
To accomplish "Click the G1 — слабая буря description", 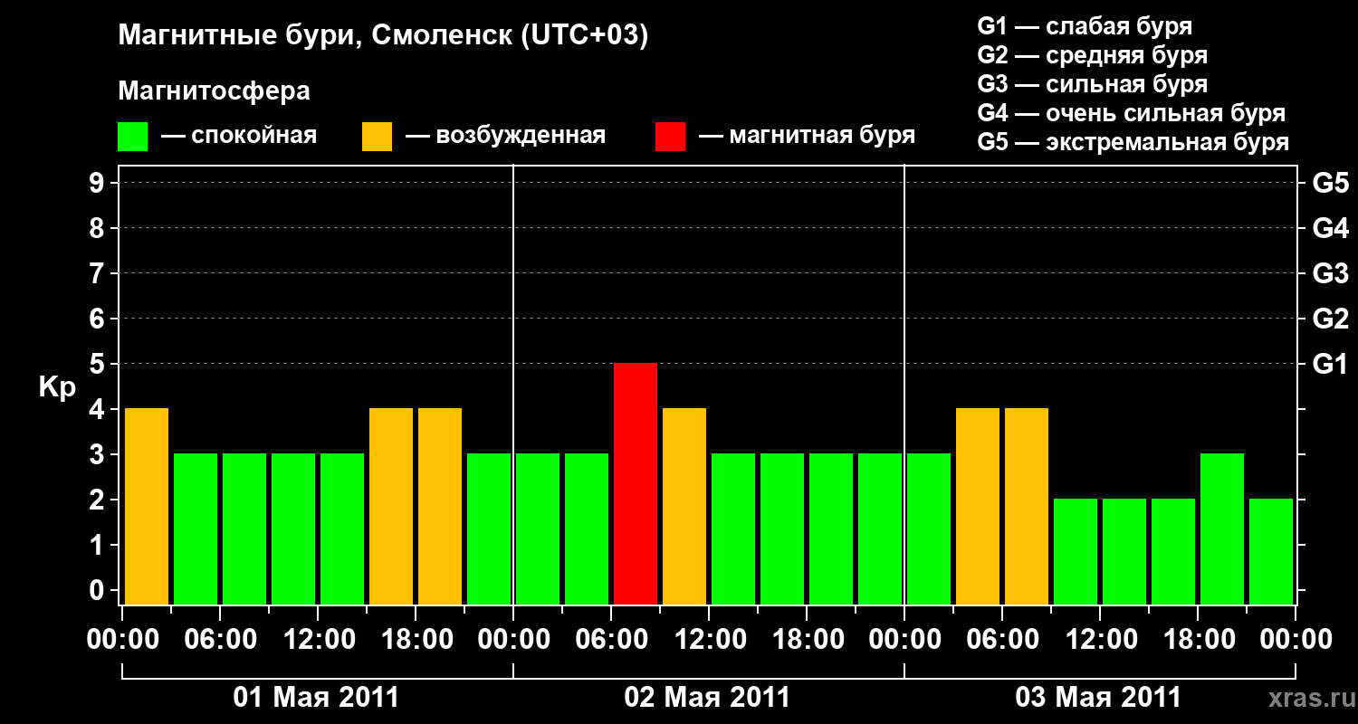I will (1085, 26).
